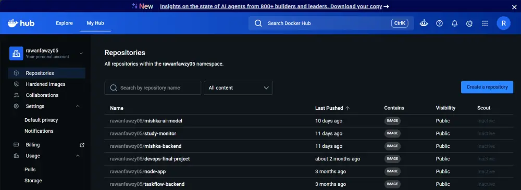Click Search by repository name field
Image resolution: width=521 pixels, height=190 pixels.
(x=153, y=87)
